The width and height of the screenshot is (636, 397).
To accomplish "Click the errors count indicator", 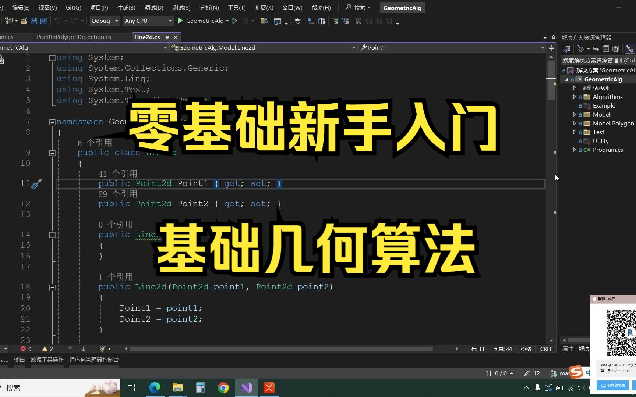I will point(26,349).
